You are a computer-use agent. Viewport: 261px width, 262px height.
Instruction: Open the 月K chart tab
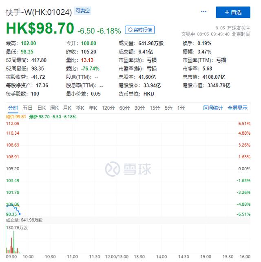[67, 108]
